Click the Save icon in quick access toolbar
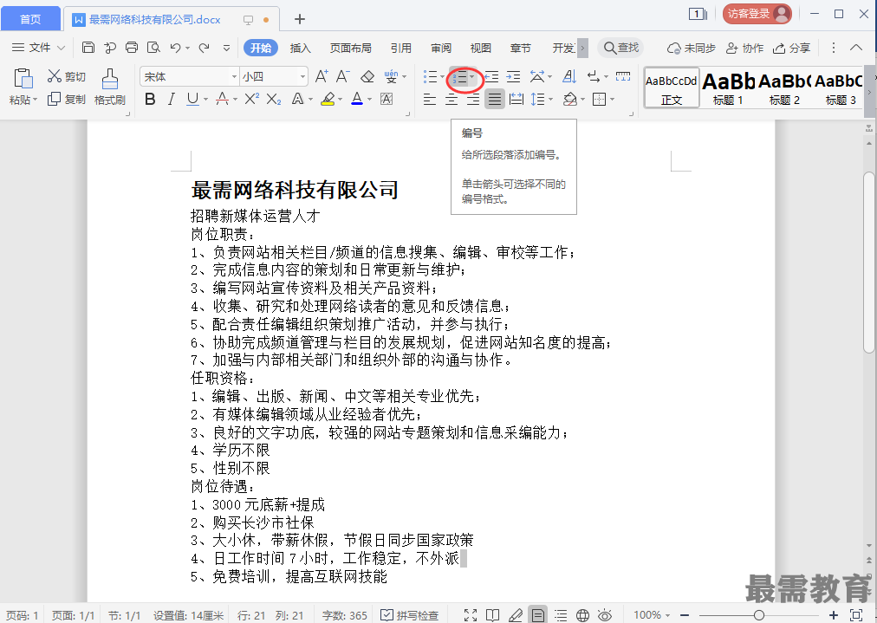 tap(88, 48)
